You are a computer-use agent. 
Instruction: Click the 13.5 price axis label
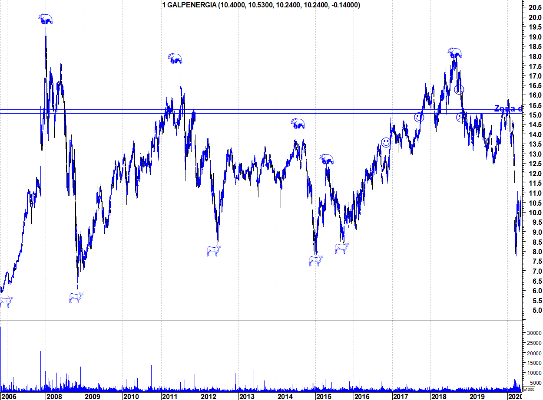(x=534, y=144)
